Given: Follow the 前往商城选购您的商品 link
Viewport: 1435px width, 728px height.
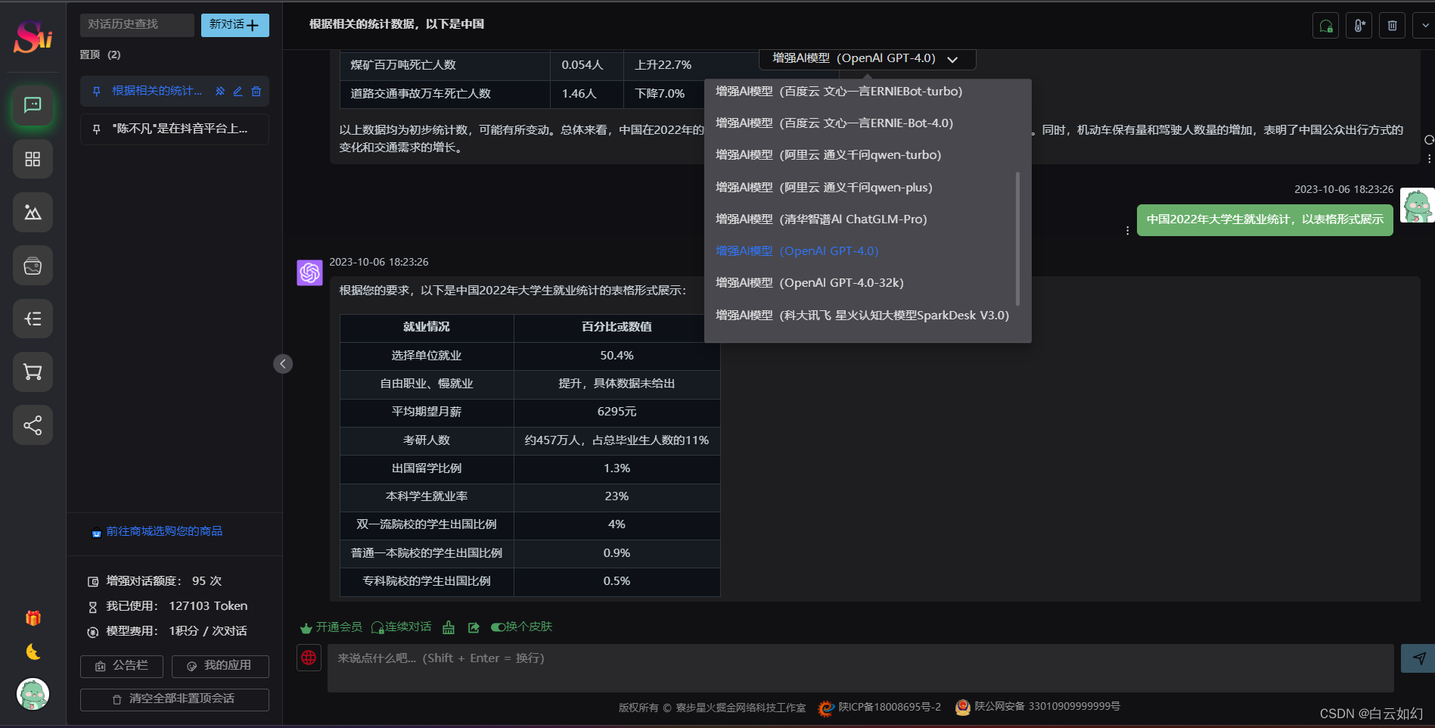Looking at the screenshot, I should click(164, 531).
